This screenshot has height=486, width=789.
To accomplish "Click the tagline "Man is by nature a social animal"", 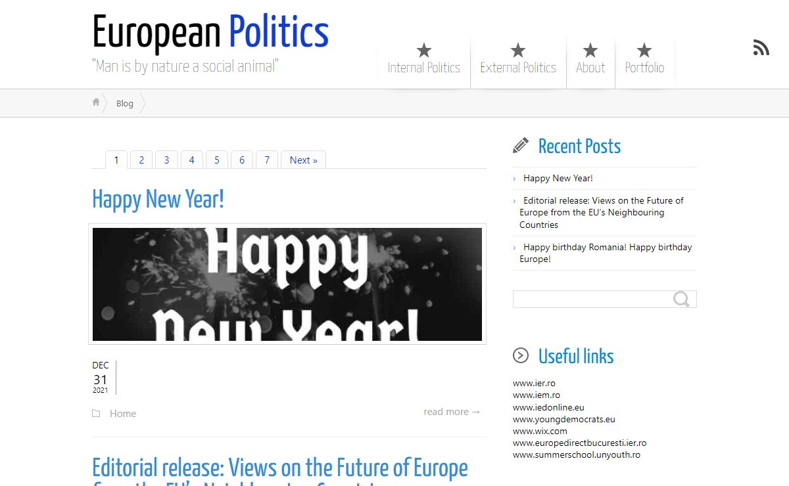I will [x=185, y=66].
